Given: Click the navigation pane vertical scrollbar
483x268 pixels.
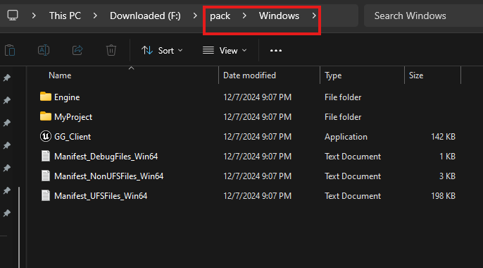Looking at the screenshot, I should tap(19, 227).
